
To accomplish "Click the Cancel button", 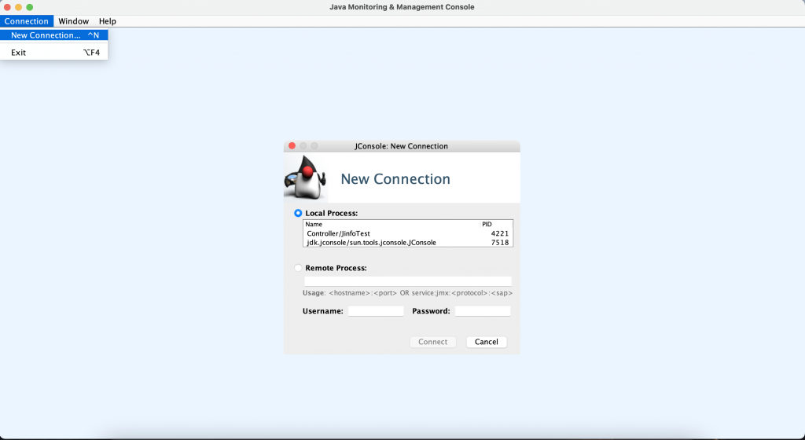I will click(486, 342).
